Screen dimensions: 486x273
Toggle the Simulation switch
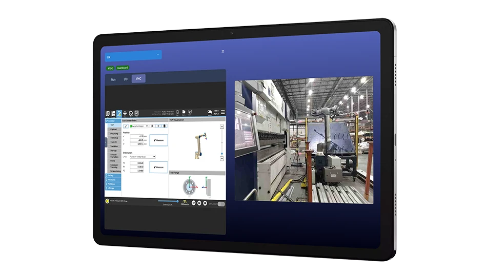click(x=221, y=203)
